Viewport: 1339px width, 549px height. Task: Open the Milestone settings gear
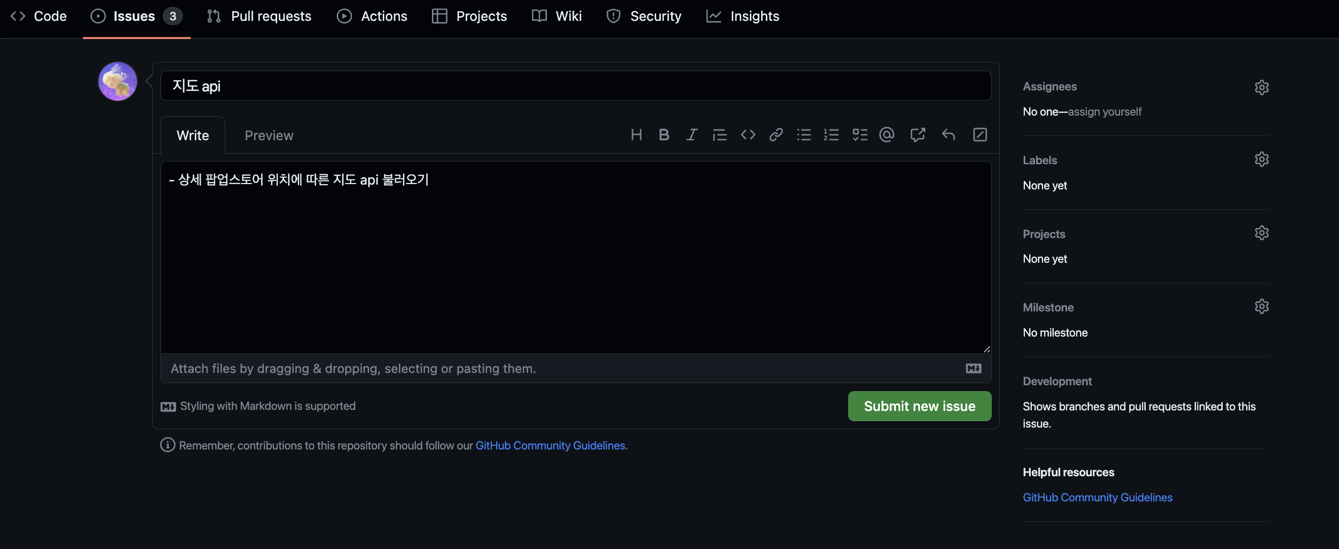pyautogui.click(x=1262, y=306)
